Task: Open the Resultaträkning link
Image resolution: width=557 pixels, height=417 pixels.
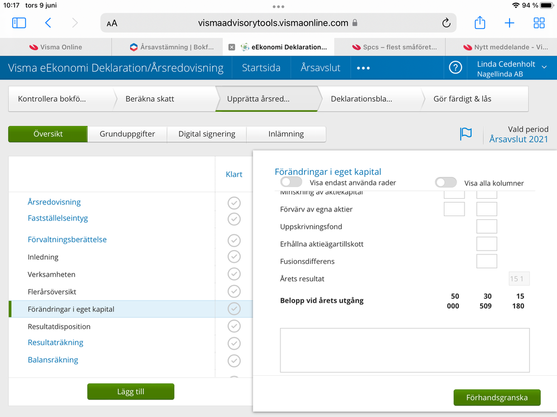Action: 55,342
